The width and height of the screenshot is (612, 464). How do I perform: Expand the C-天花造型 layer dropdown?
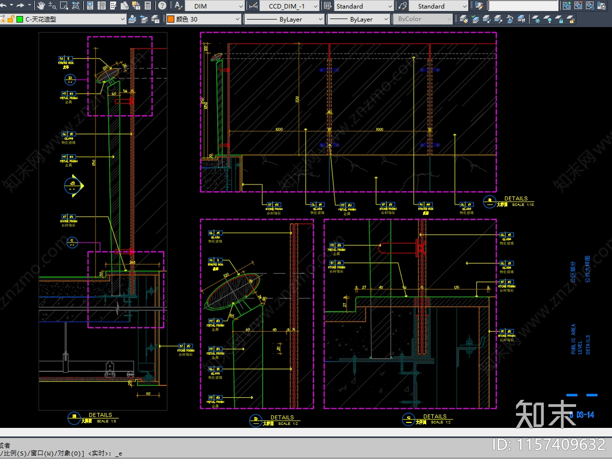point(123,19)
